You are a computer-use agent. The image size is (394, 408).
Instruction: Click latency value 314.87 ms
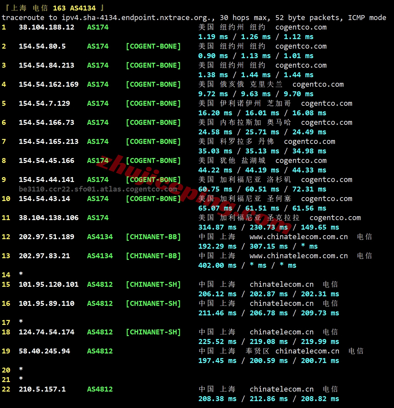tap(217, 227)
